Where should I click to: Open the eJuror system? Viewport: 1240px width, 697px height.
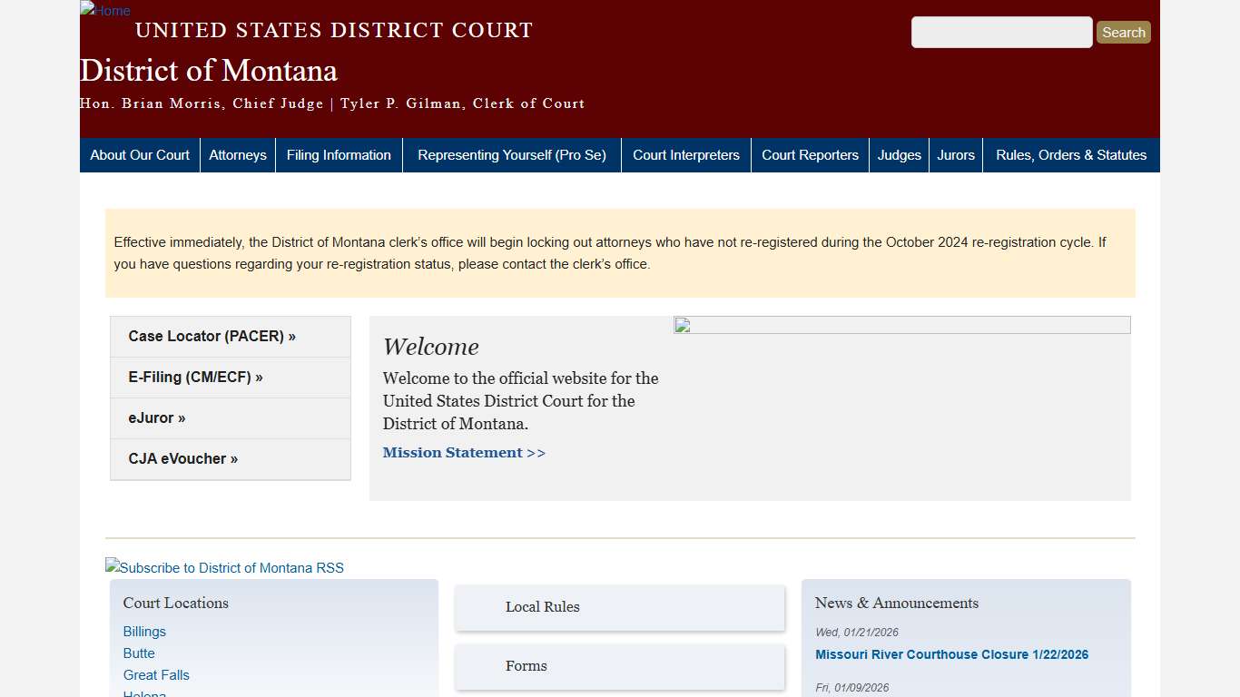pos(156,417)
